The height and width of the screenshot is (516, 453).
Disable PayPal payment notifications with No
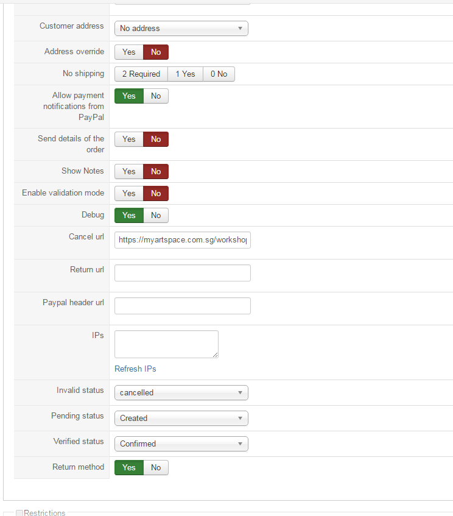pos(156,96)
